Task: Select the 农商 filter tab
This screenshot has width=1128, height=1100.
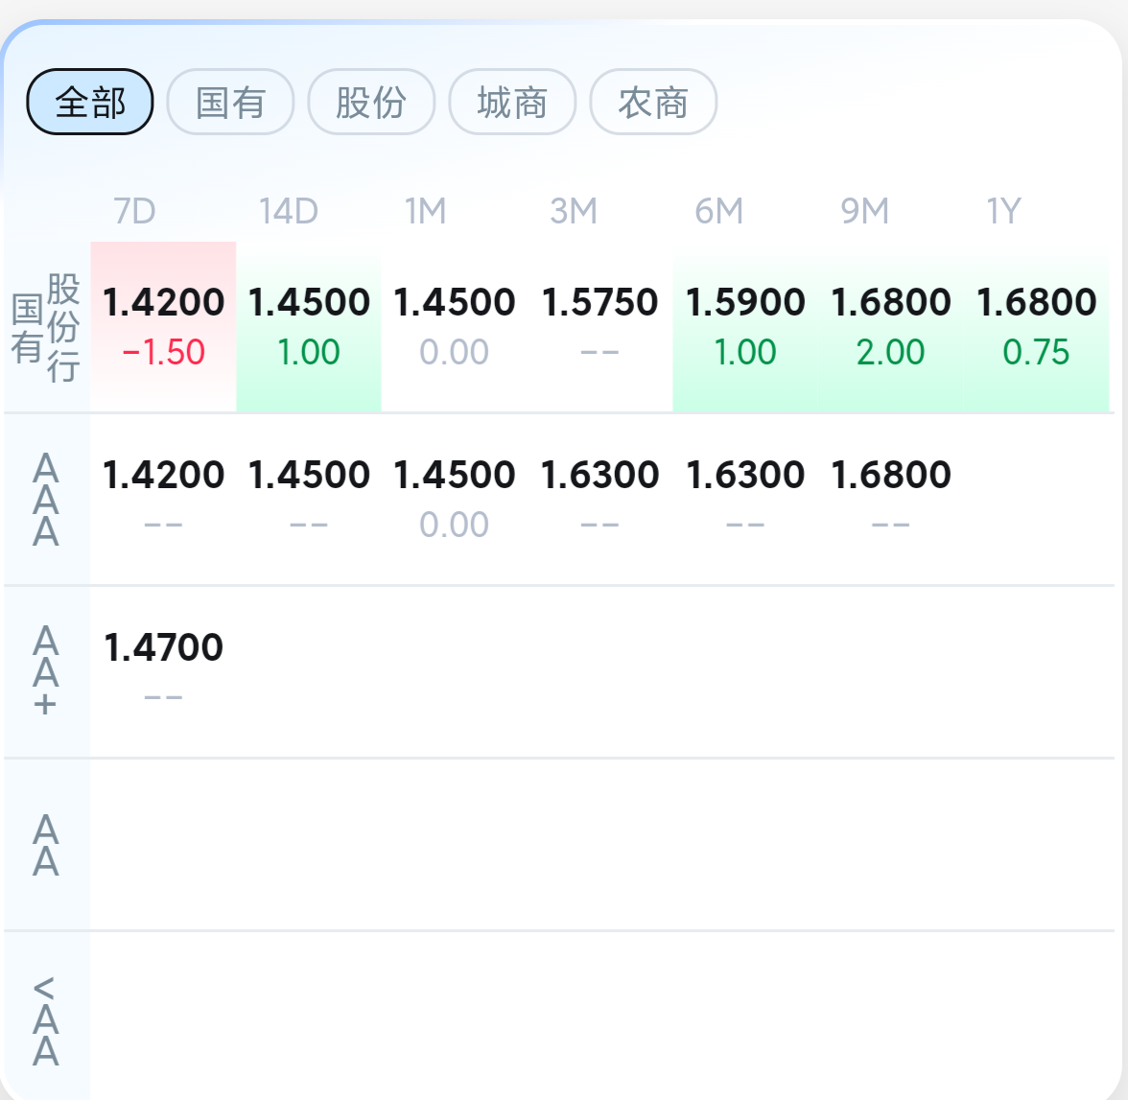Action: pyautogui.click(x=653, y=102)
